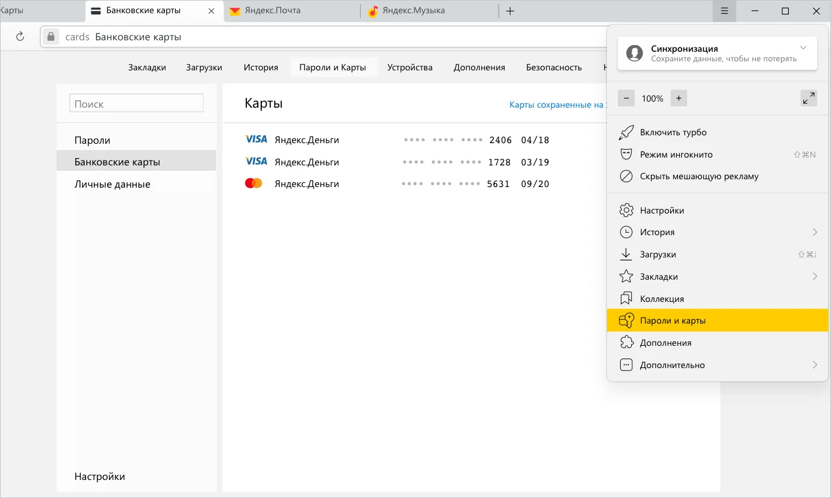Click the incognito mask icon

(x=626, y=155)
